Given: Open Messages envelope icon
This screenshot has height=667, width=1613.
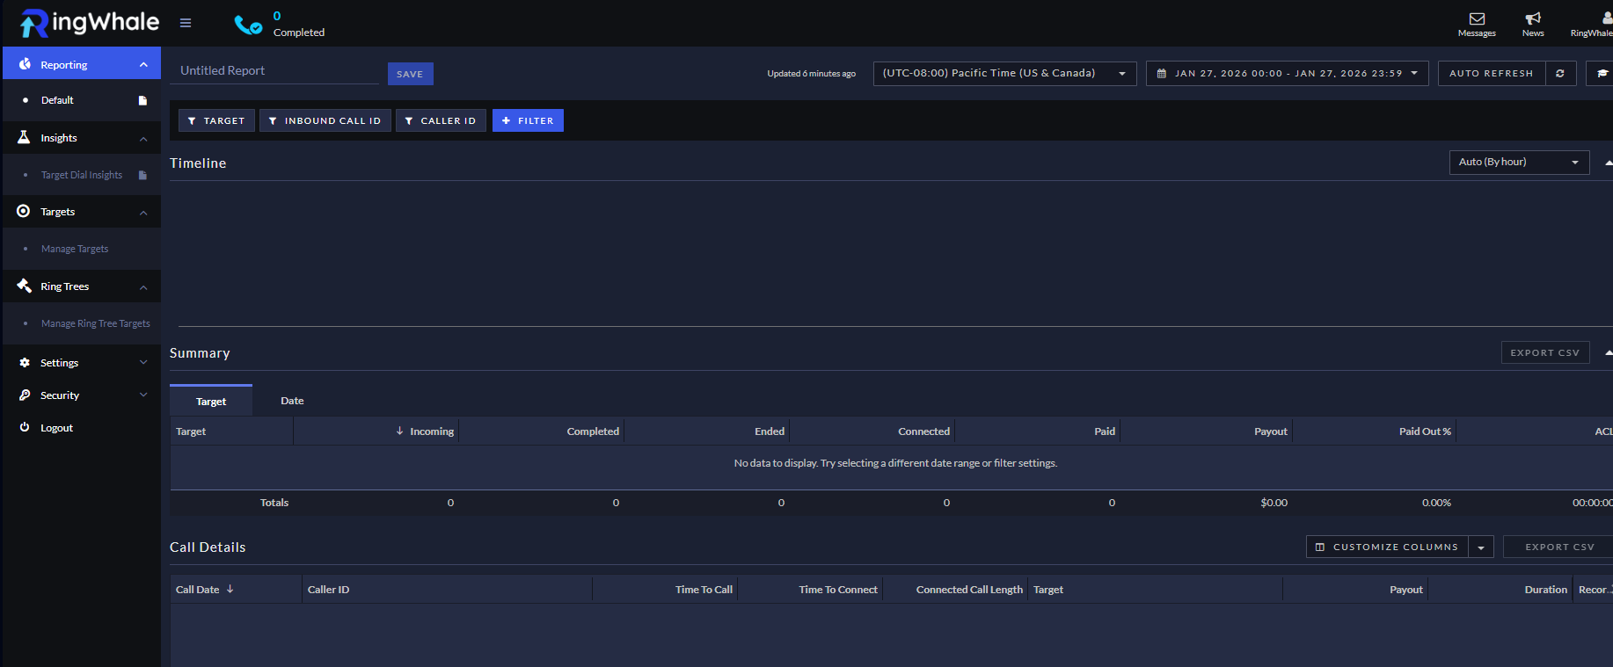Looking at the screenshot, I should [1477, 18].
